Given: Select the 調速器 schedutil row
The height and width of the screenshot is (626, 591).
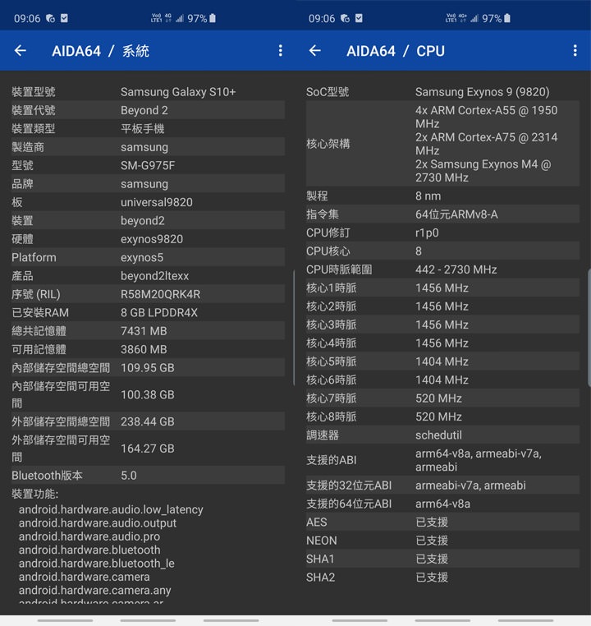Looking at the screenshot, I should coord(442,435).
